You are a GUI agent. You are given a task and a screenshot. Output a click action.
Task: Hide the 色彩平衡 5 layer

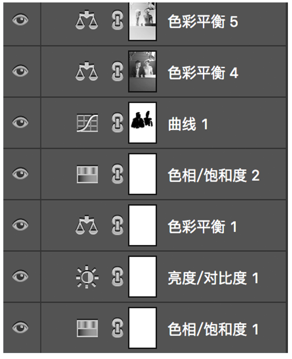[x=20, y=21]
